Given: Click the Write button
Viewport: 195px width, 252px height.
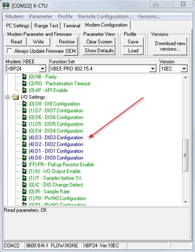Looking at the screenshot, I should [x=38, y=42].
